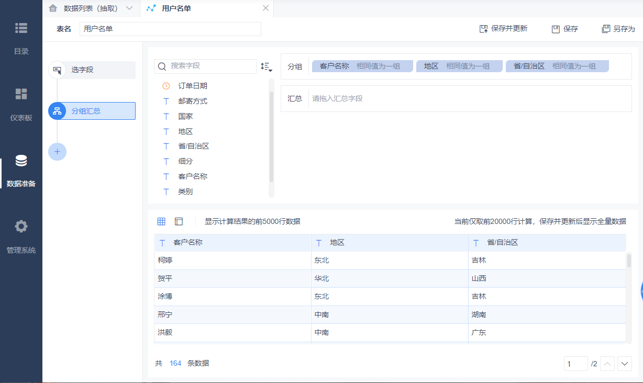Click type icon in 客户名称 column header

tap(162, 243)
